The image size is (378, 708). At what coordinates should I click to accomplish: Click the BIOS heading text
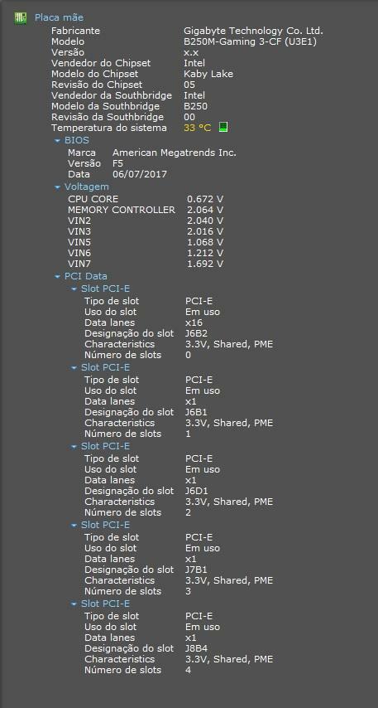click(x=77, y=140)
